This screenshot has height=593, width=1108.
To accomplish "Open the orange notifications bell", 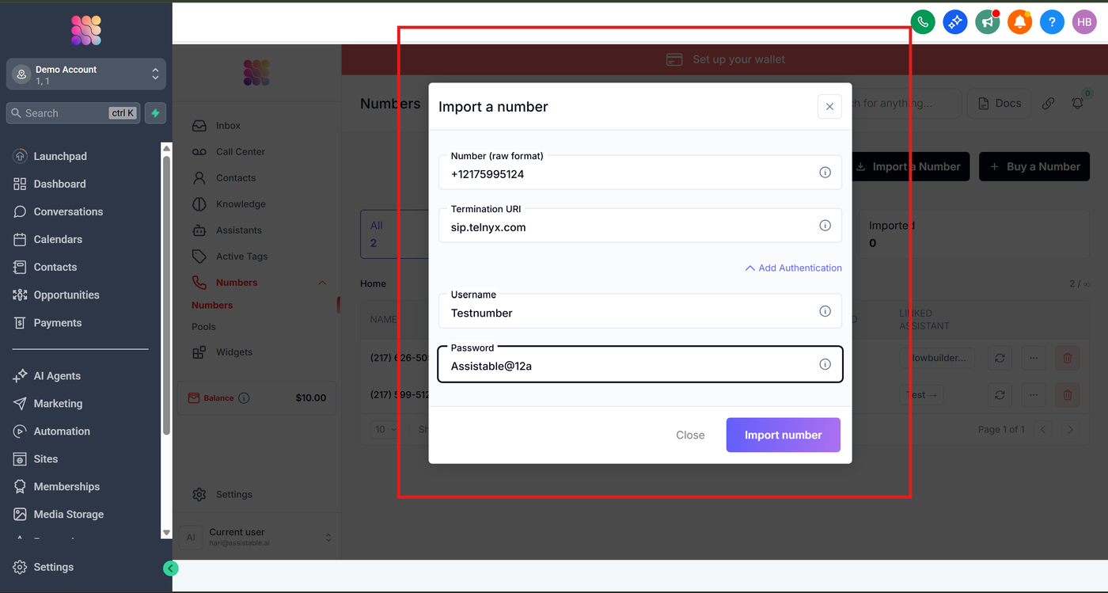I will point(1019,22).
